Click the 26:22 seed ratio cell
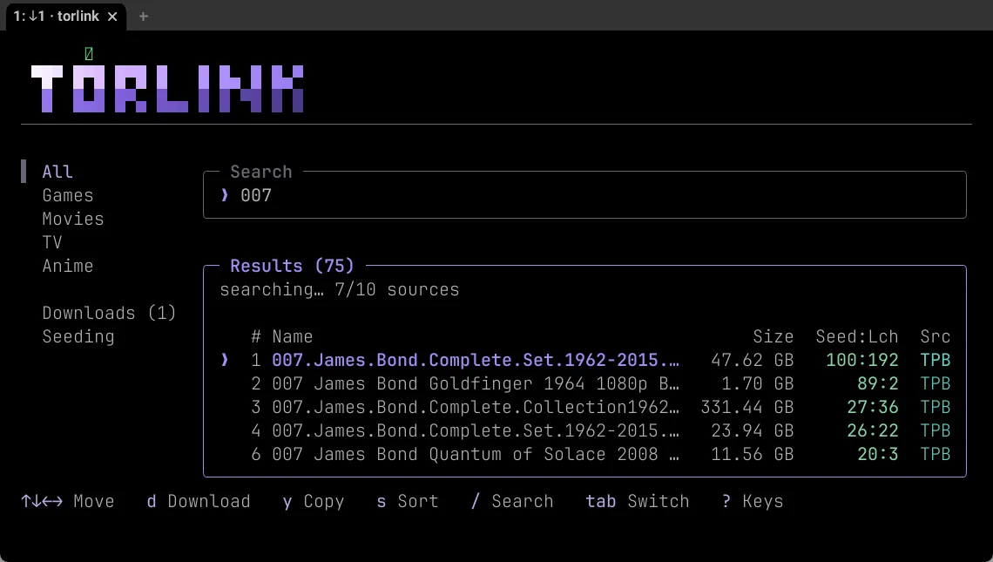The image size is (993, 562). (x=873, y=430)
